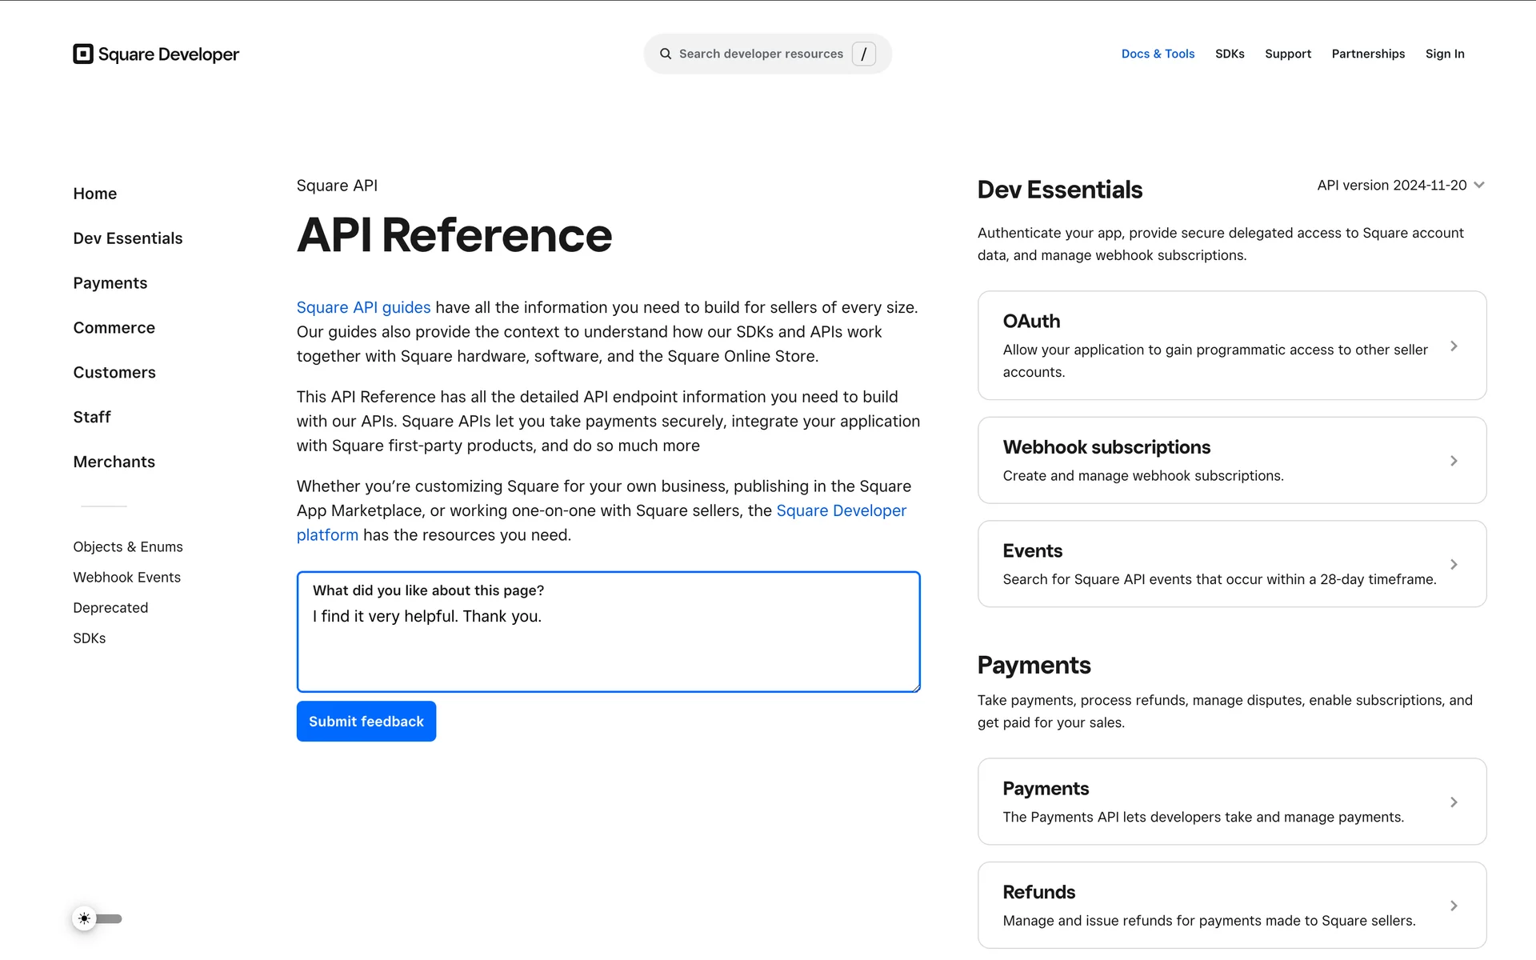Expand the Commerce sidebar section

click(114, 328)
